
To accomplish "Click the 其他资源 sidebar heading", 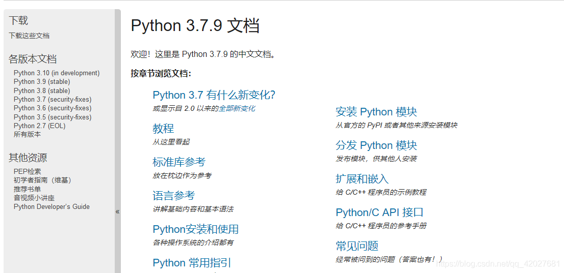I will [x=28, y=158].
